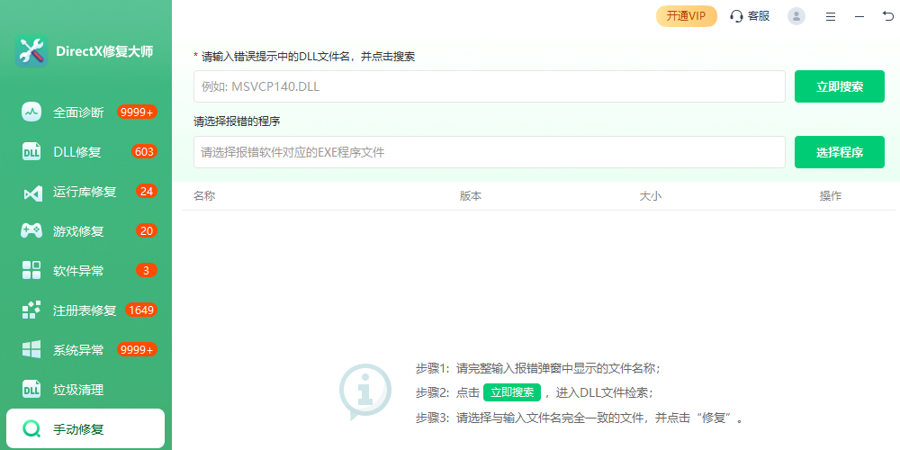Click the EXE program path field
This screenshot has height=450, width=900.
(489, 152)
